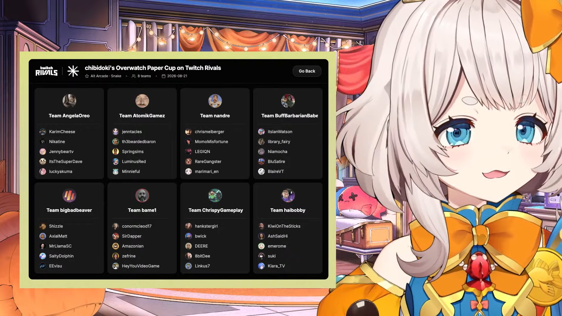Open the Team AngelaOreo heading
Viewport: 562px width, 316px height.
[x=69, y=116]
